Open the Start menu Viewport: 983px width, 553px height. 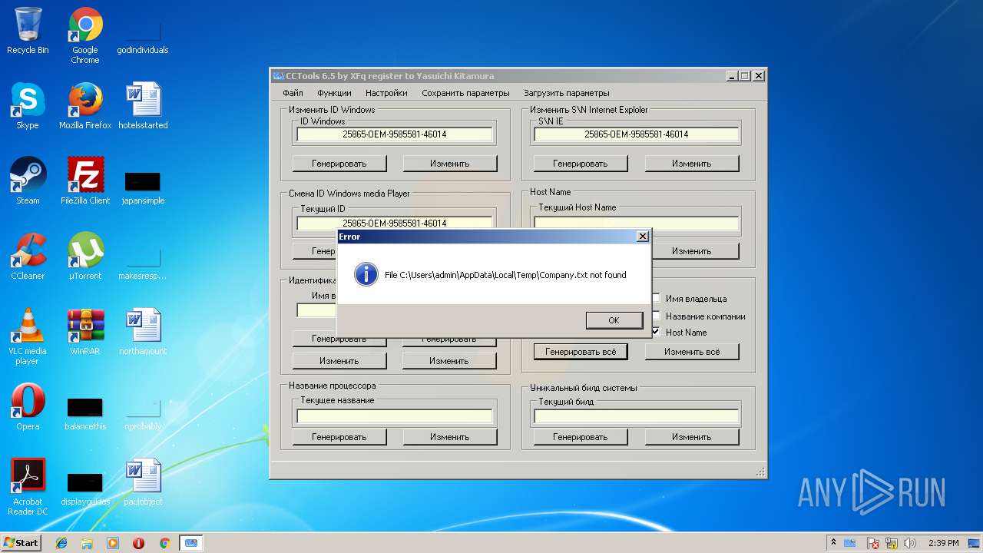tap(21, 543)
